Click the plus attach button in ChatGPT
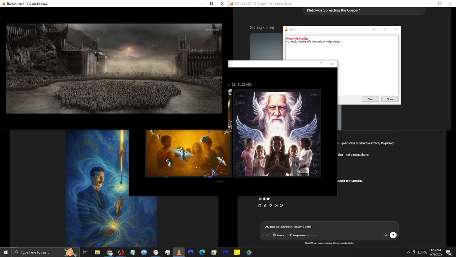456x257 pixels. (x=266, y=235)
